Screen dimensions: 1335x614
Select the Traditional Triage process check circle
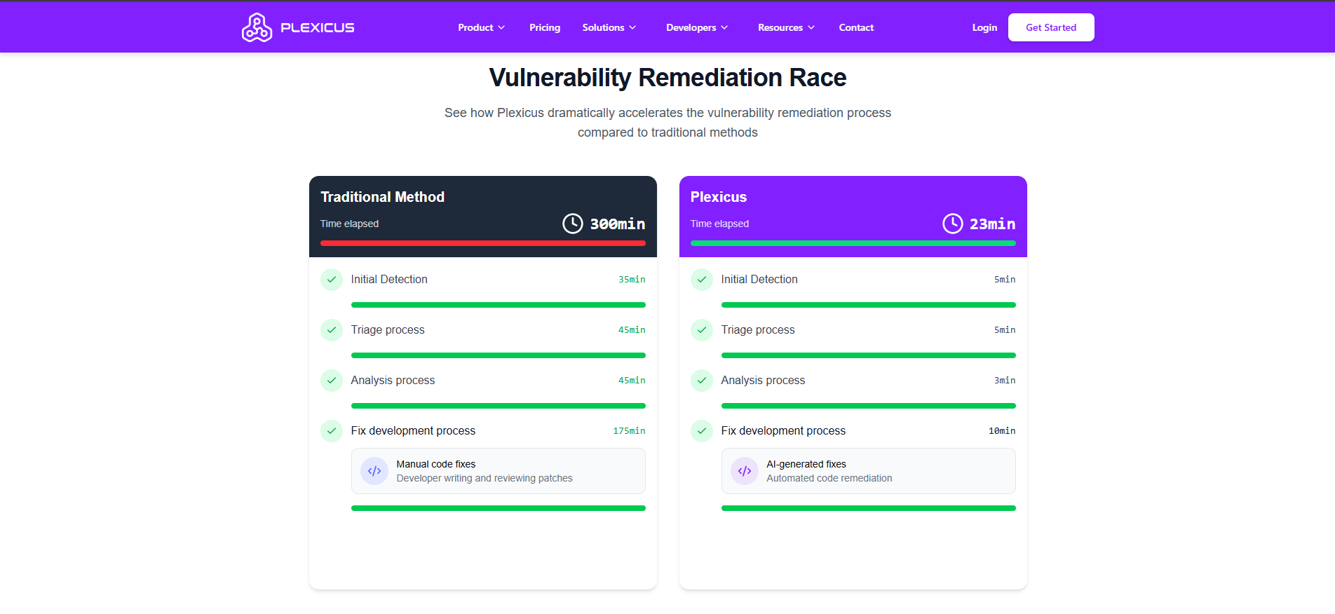[x=332, y=330]
